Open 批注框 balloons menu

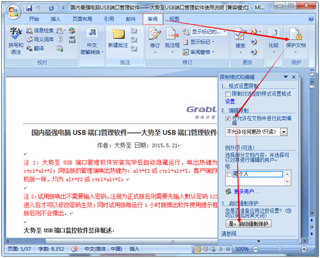pos(172,41)
